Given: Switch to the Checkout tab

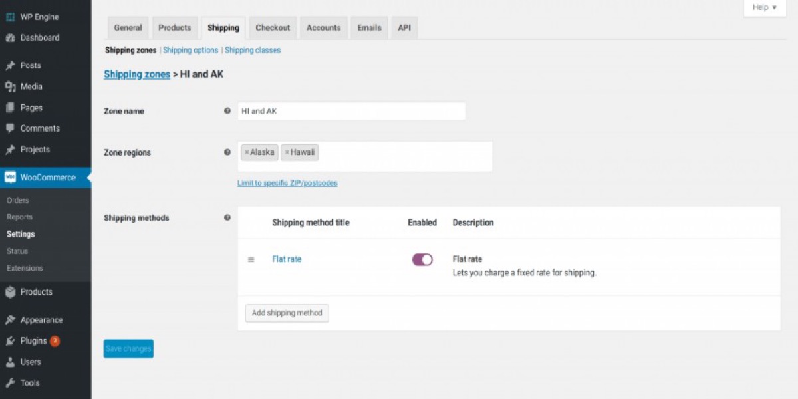Looking at the screenshot, I should point(273,28).
